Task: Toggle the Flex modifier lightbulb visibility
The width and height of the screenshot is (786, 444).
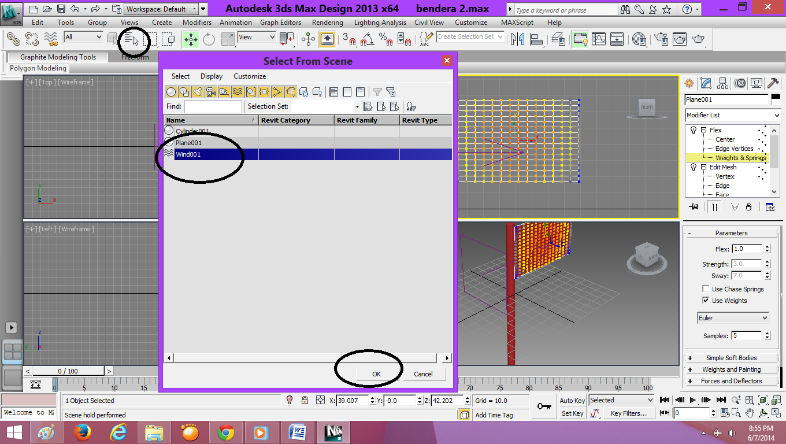Action: [694, 130]
